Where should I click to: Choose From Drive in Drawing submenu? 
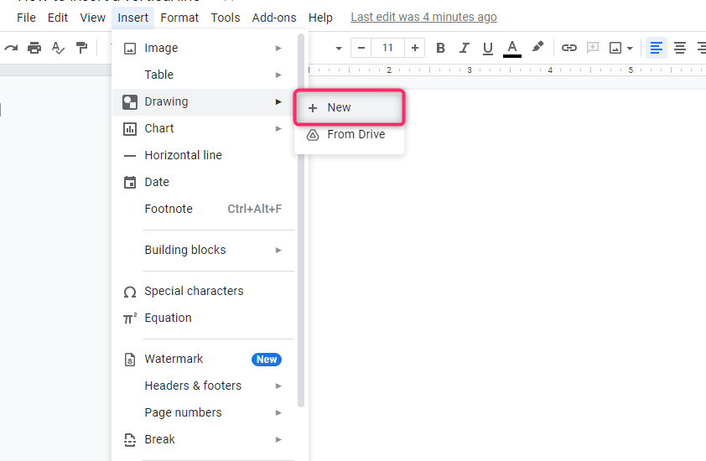350,135
